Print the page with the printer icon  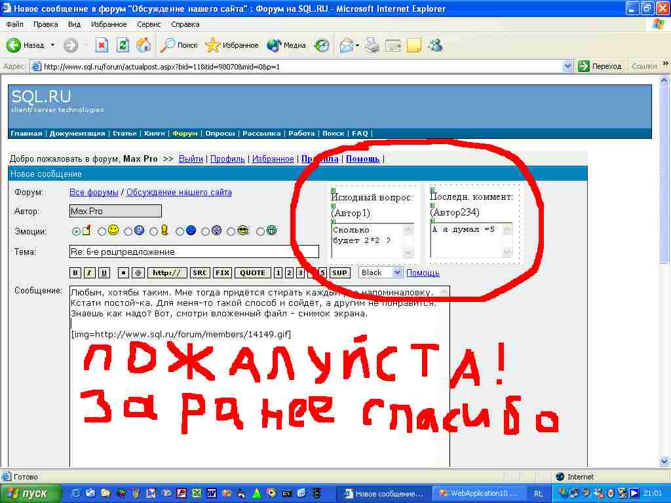[372, 45]
